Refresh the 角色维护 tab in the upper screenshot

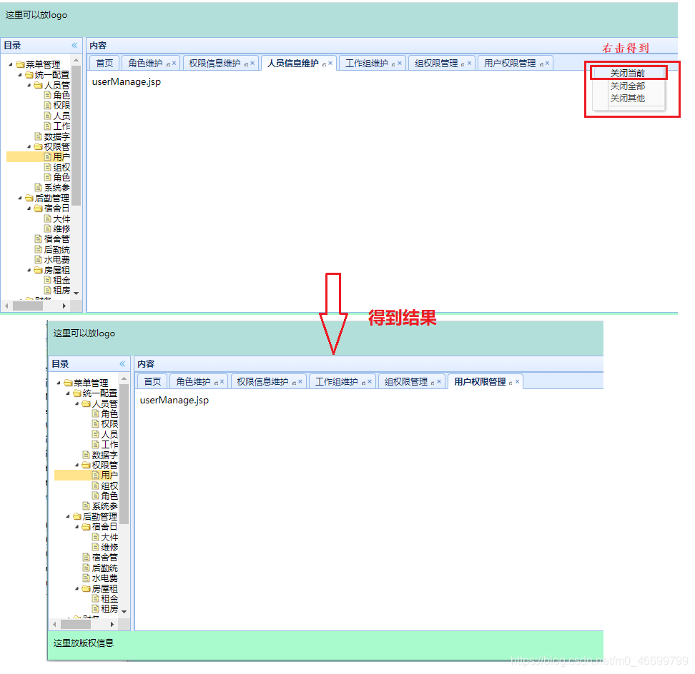click(169, 64)
